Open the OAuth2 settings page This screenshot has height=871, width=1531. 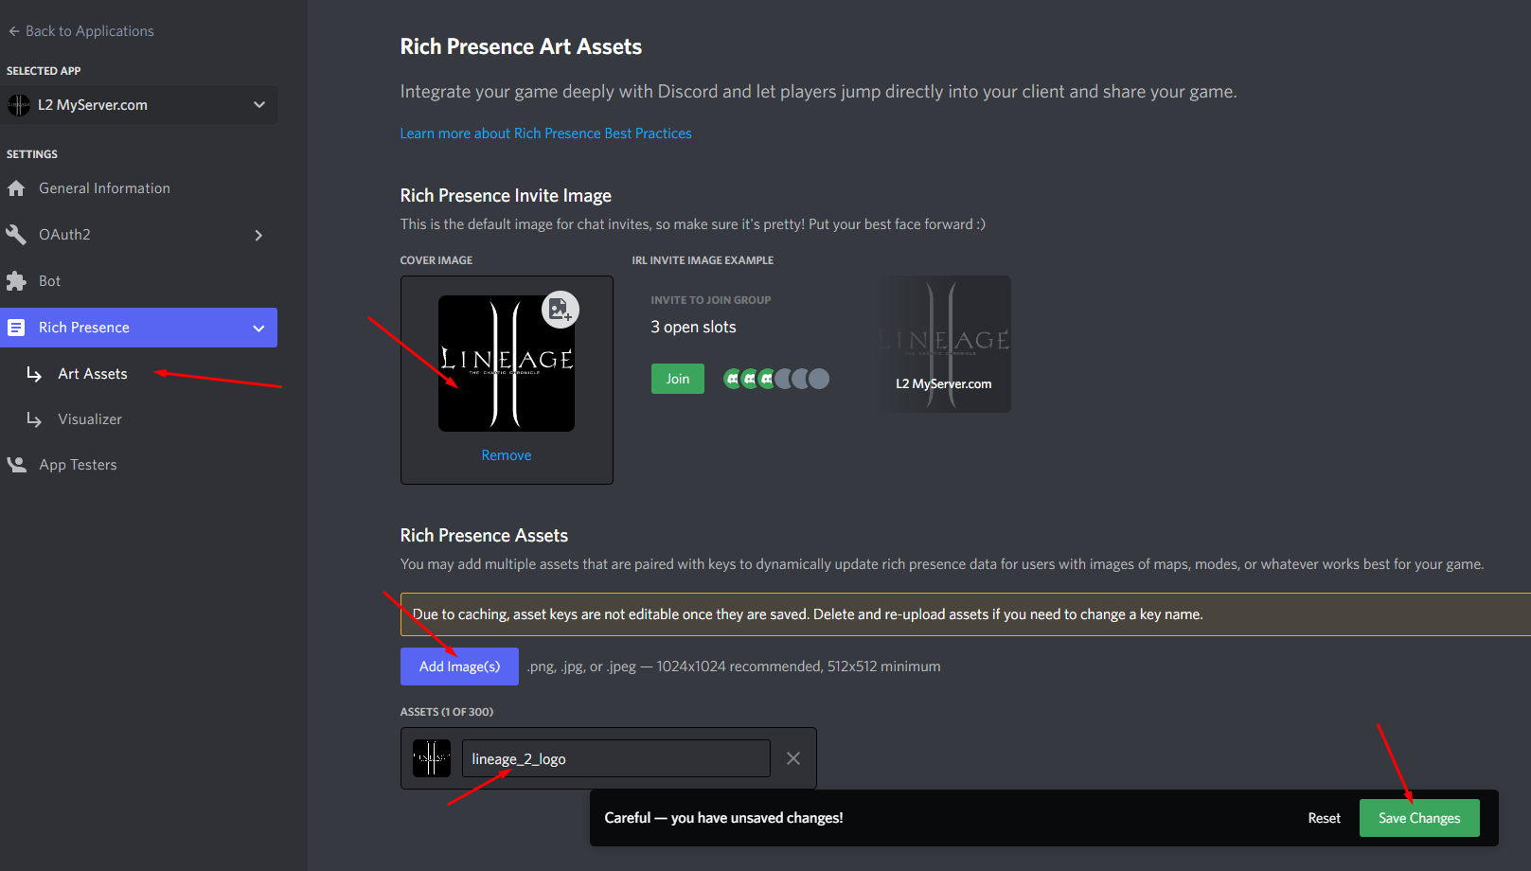click(x=64, y=235)
